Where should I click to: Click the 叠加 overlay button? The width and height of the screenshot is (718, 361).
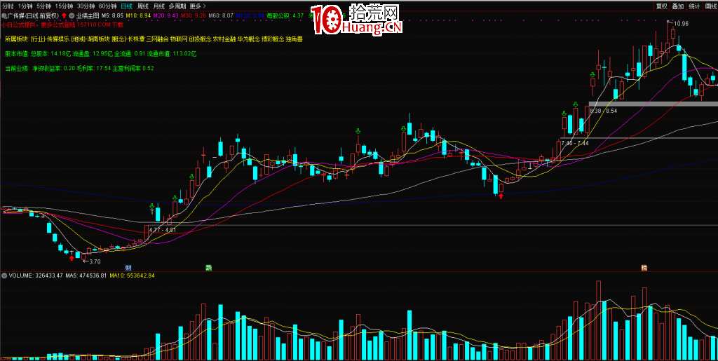coord(678,6)
